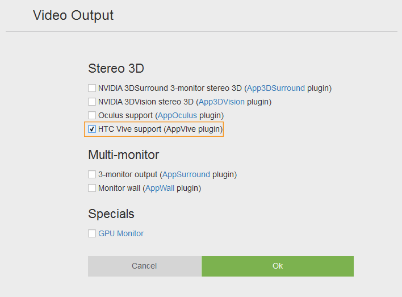Click the Video Output page title

[x=73, y=15]
